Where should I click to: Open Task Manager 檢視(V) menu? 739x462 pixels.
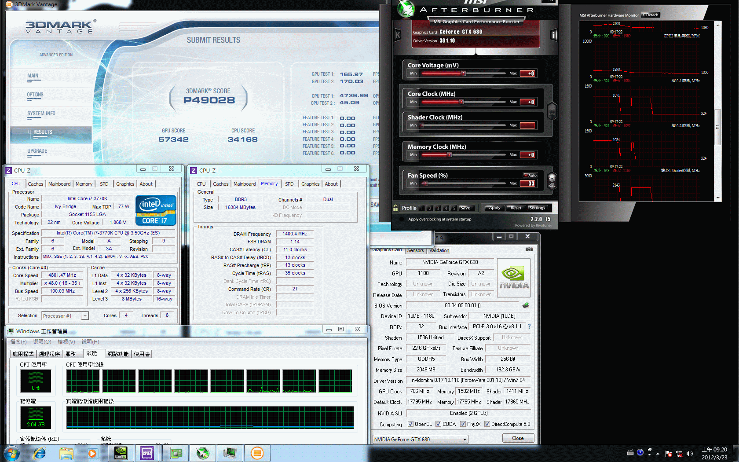[66, 342]
